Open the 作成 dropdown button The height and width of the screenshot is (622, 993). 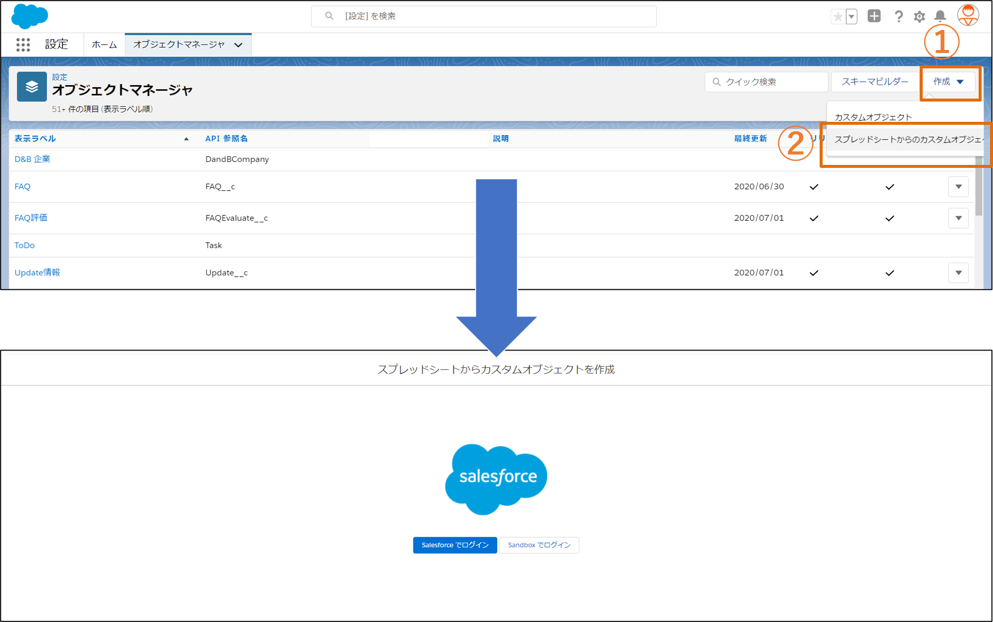pos(948,82)
